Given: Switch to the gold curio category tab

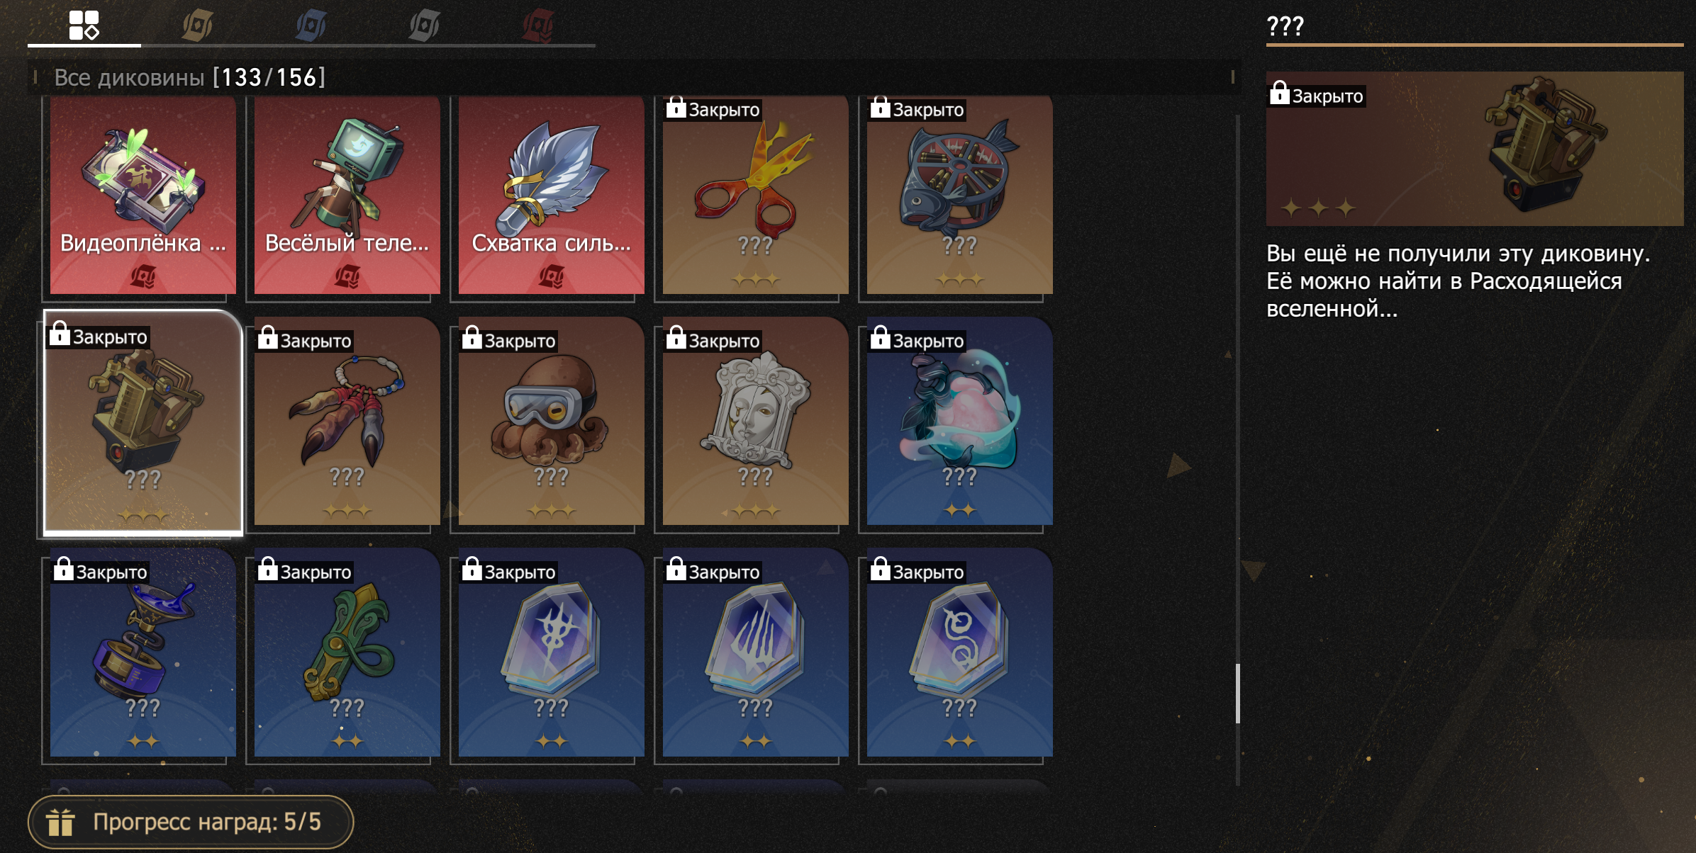Looking at the screenshot, I should point(197,26).
